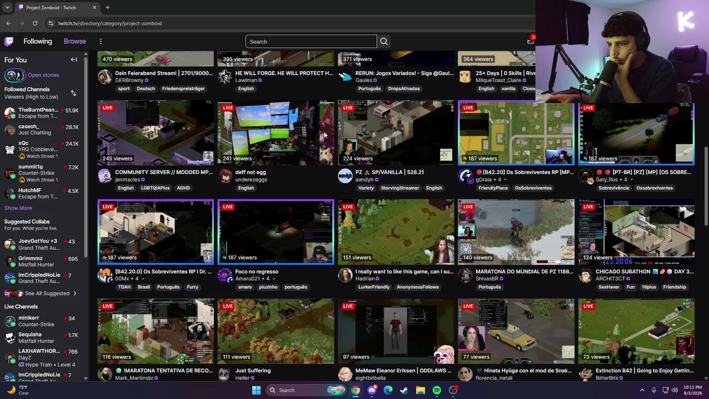
Task: Collapse the For You sidebar
Action: click(x=74, y=60)
